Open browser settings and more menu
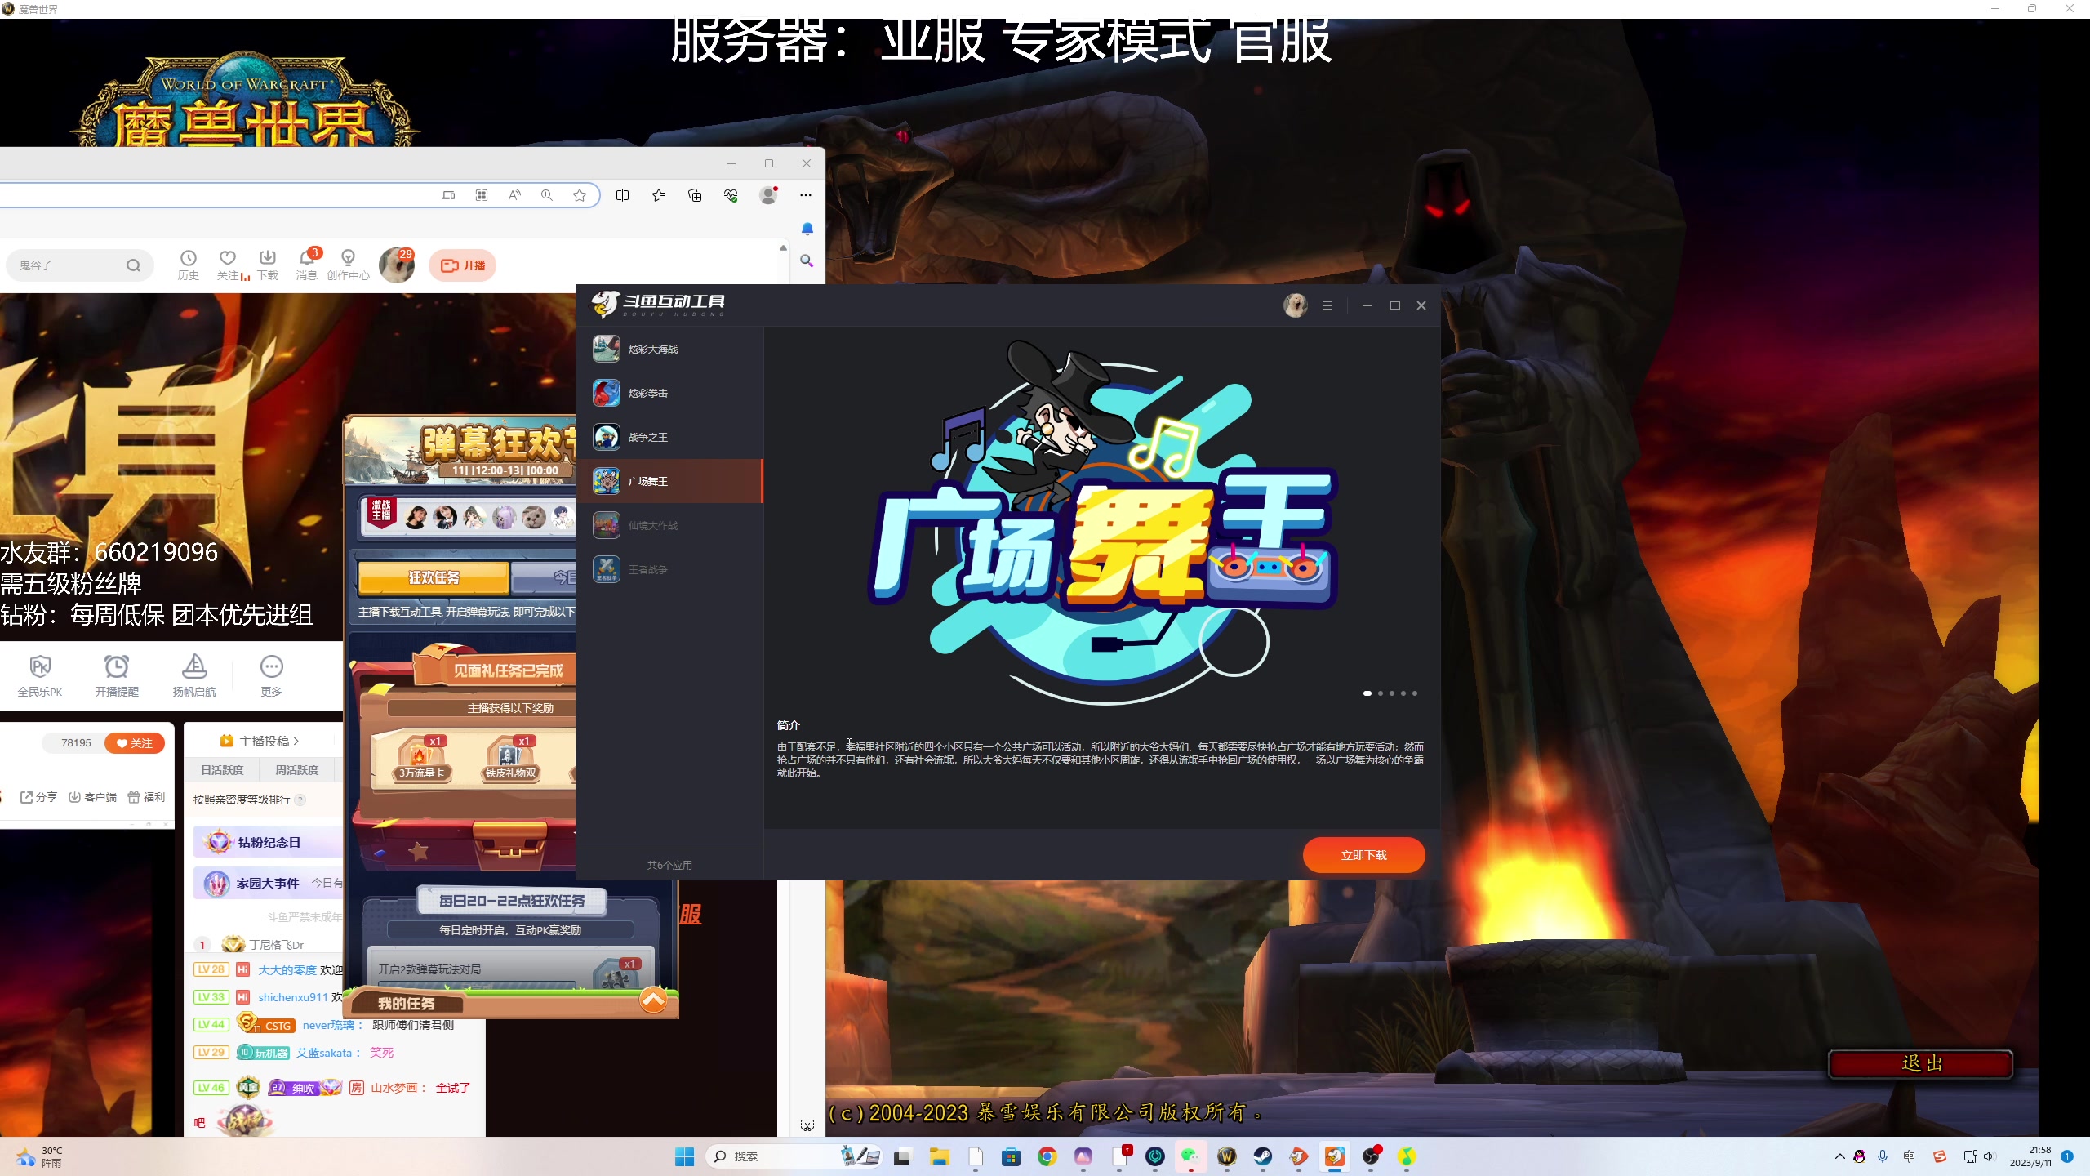Viewport: 2090px width, 1176px height. coord(806,195)
